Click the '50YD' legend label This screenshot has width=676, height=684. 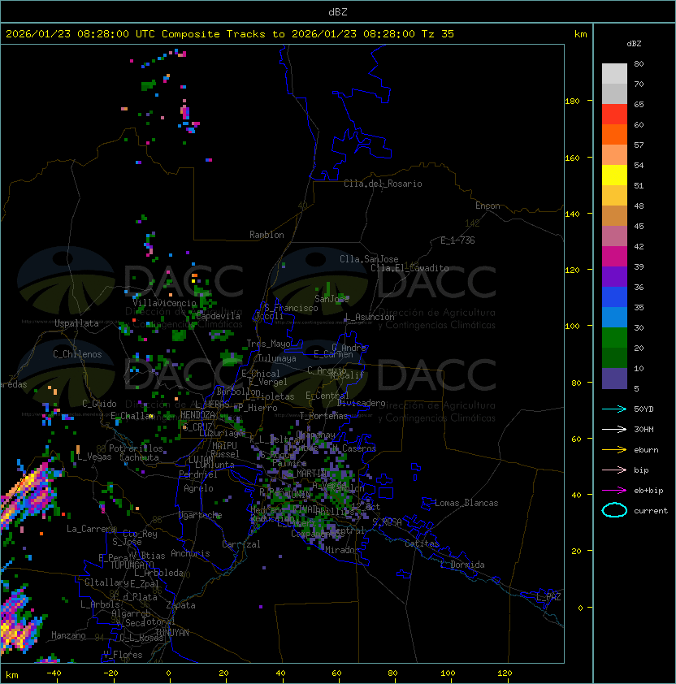point(643,409)
